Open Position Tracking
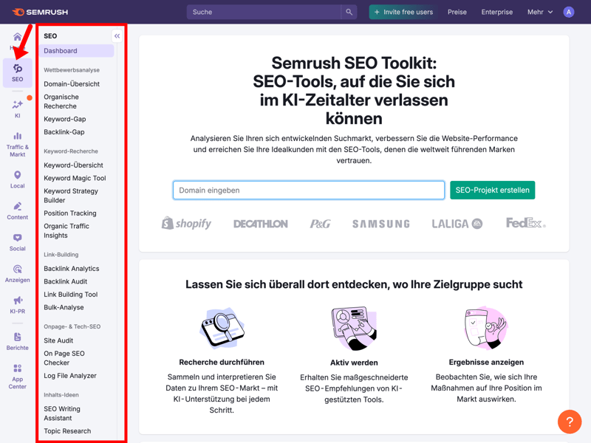 [x=70, y=213]
